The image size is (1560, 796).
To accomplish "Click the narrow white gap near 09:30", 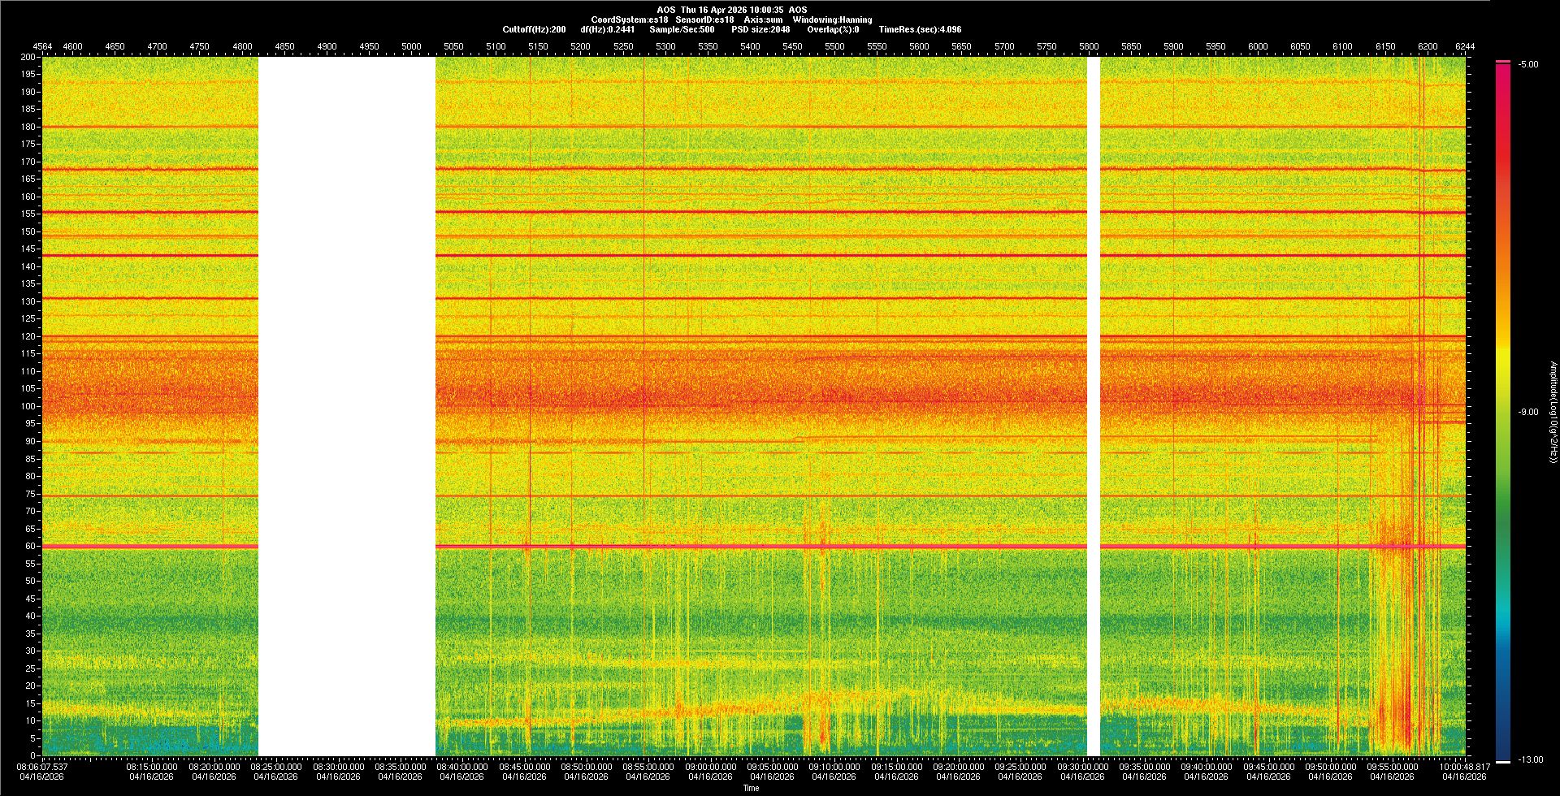I will [x=1094, y=406].
